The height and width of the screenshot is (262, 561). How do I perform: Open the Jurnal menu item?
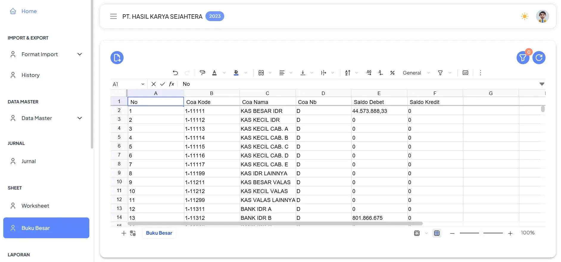[46, 161]
